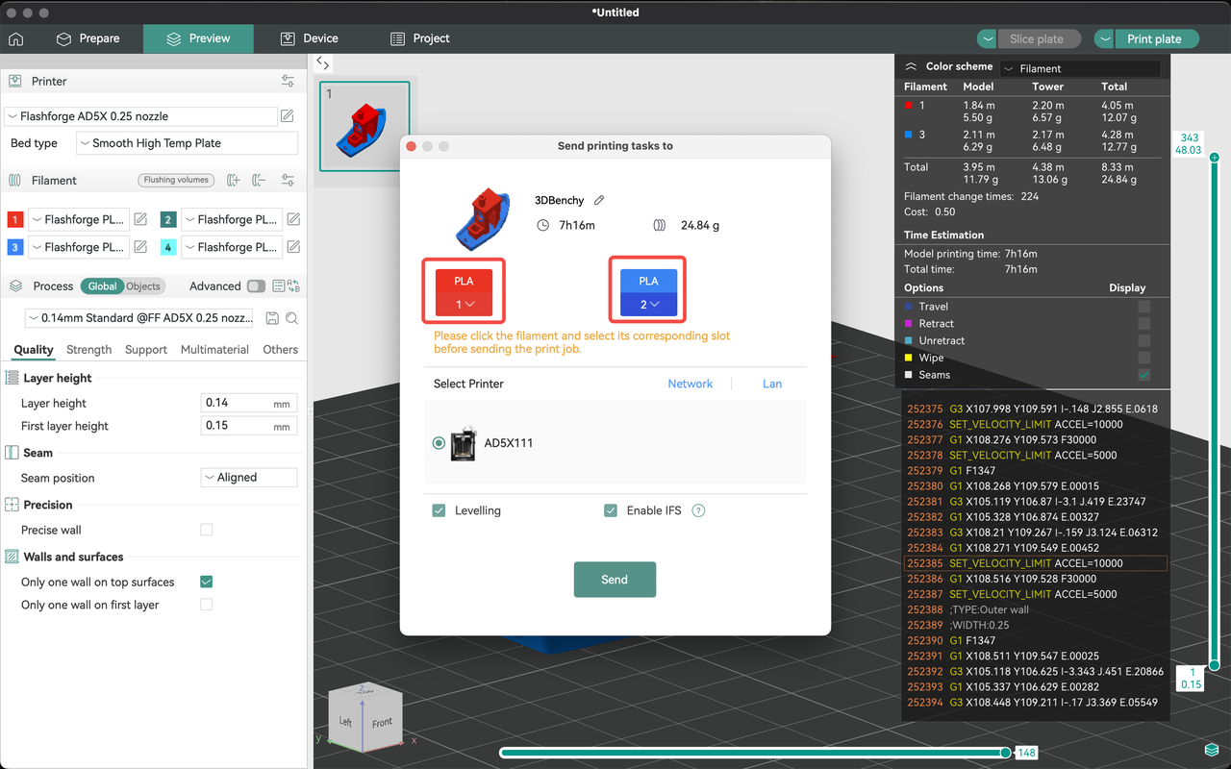
Task: Select the plate 1 thumbnail
Action: tap(364, 125)
